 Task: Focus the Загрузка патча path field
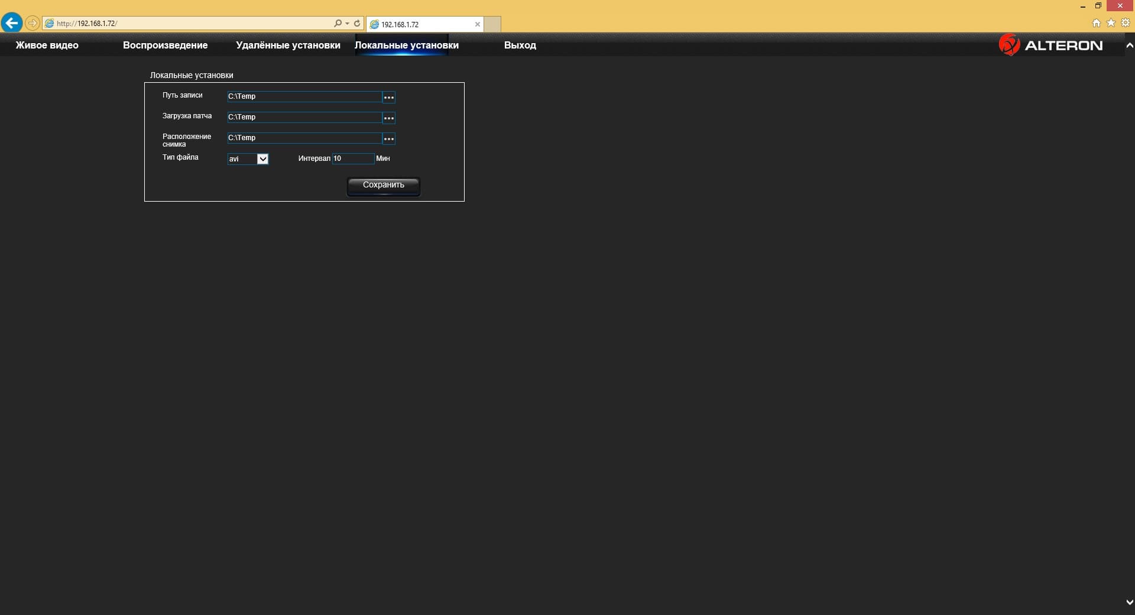coord(304,117)
